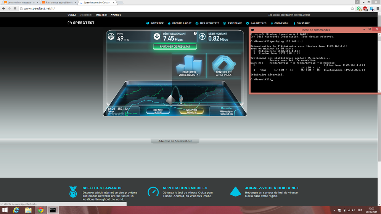Open Joignez-vous à Ookla Net link
The width and height of the screenshot is (381, 214).
[272, 188]
